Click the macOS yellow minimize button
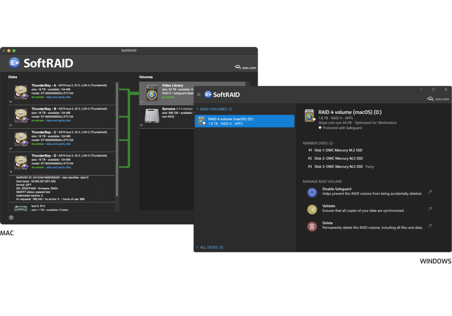 click(x=9, y=51)
